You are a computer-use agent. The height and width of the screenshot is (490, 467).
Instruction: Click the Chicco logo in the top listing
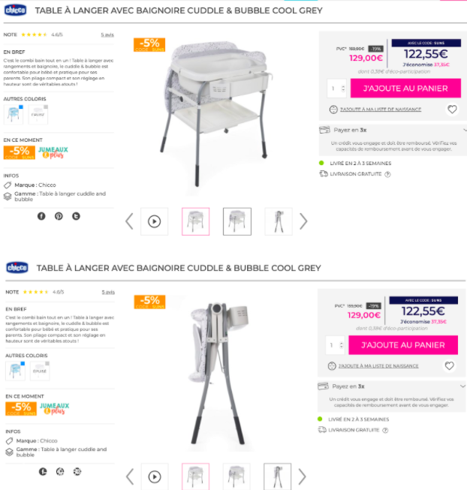pos(15,11)
